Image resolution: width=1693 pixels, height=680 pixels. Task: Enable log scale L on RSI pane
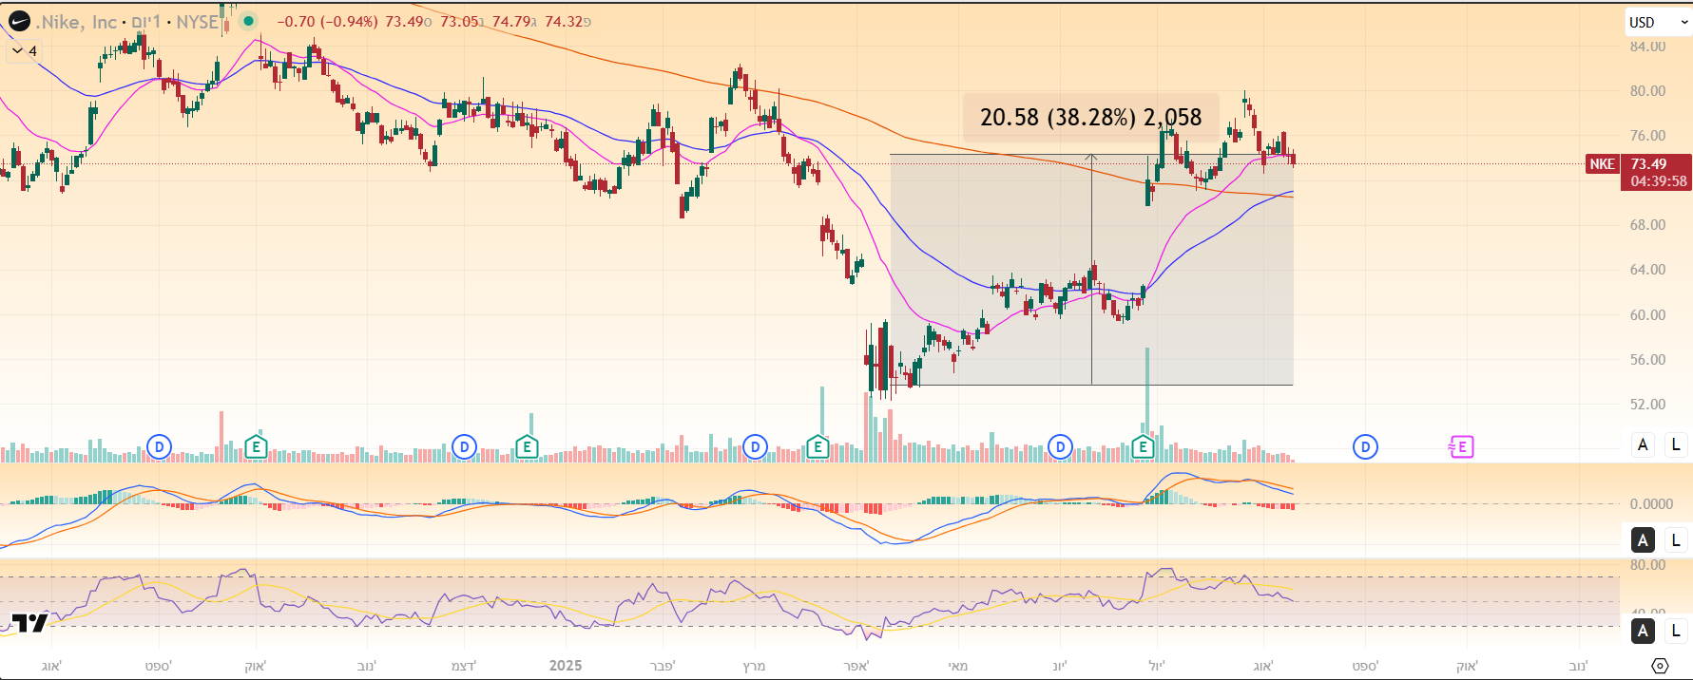coord(1675,630)
